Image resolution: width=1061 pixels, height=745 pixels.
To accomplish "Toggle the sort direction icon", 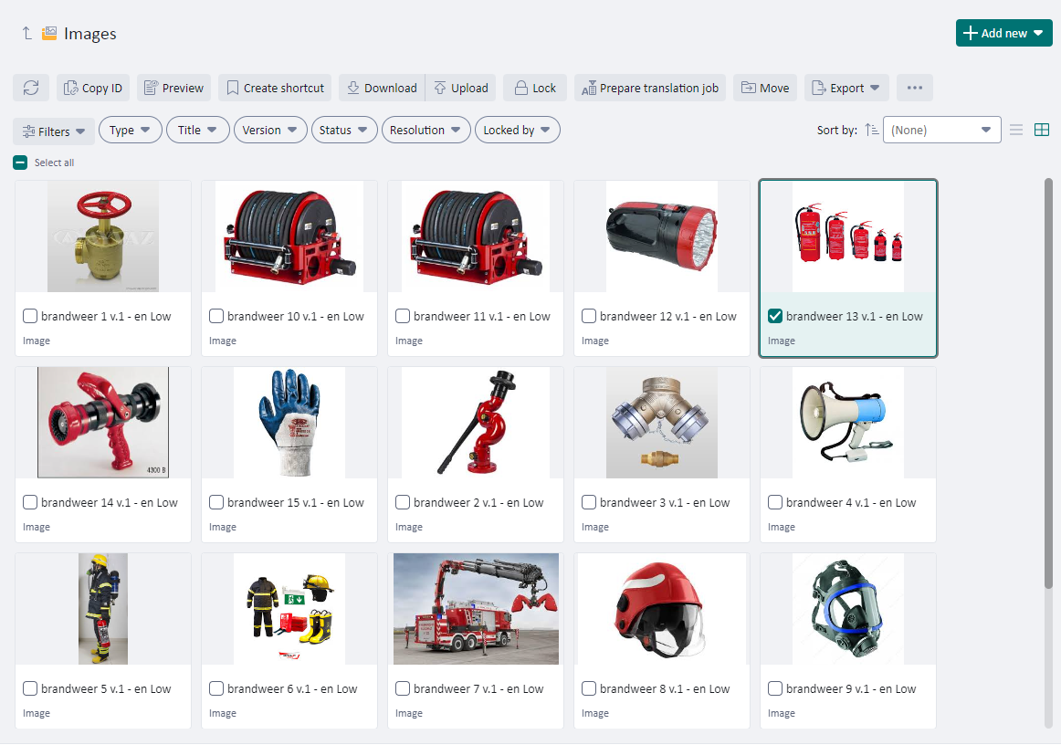I will [x=871, y=131].
